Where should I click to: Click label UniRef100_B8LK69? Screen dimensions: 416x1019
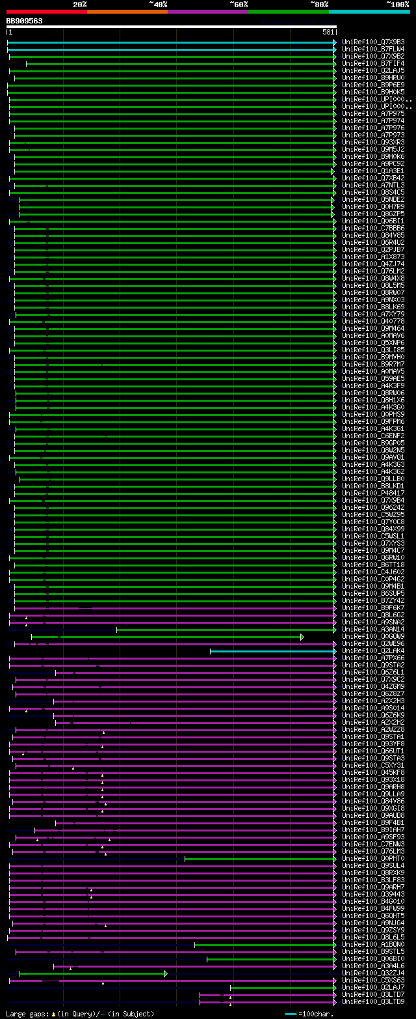pyautogui.click(x=373, y=307)
